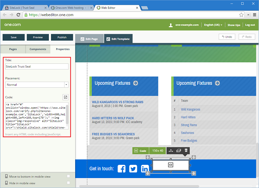Open Hard Hitters vs Wolf Pack fixture
259x188 pixels.
click(113, 118)
